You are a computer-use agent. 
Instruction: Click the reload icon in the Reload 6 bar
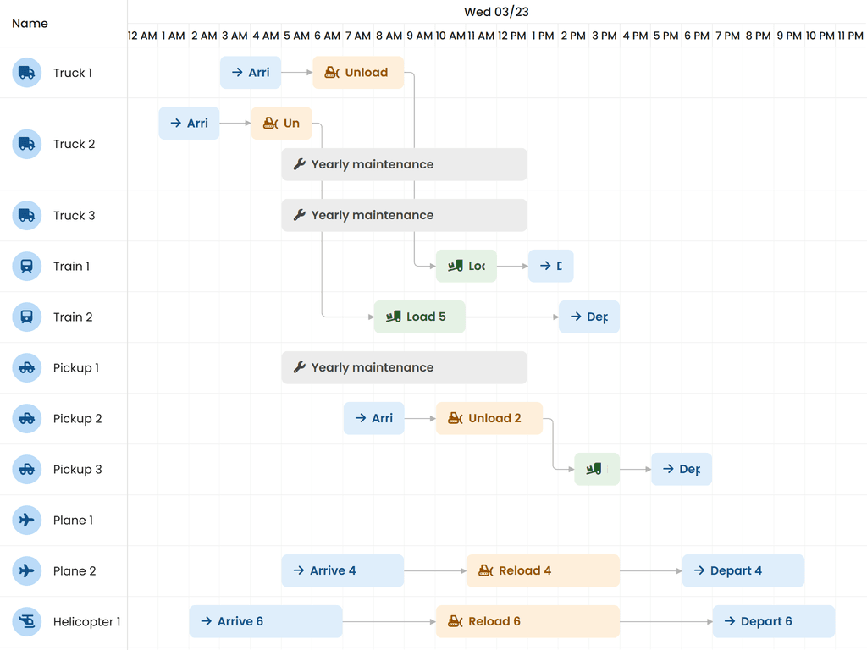click(x=455, y=620)
